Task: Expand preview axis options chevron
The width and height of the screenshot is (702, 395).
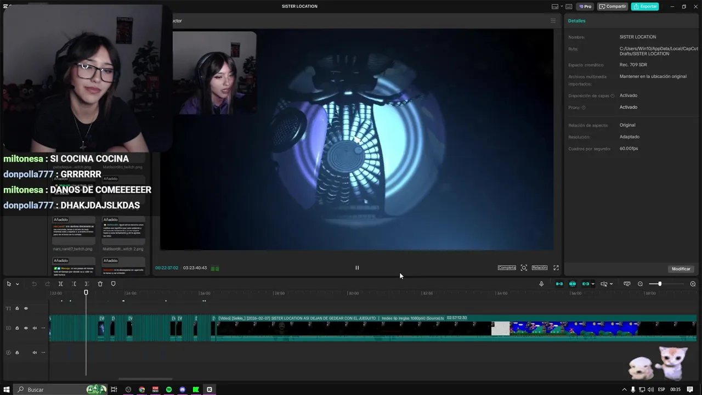Action: pyautogui.click(x=611, y=284)
